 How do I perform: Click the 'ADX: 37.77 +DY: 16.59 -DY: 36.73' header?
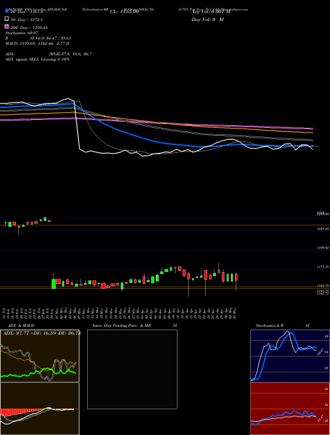pyautogui.click(x=42, y=333)
